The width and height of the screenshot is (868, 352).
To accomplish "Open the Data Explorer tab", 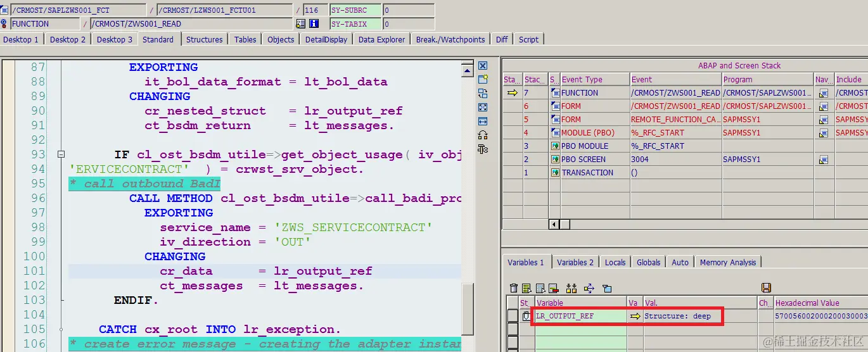I will coord(381,39).
